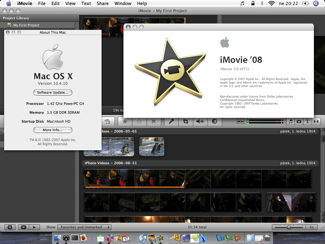Show the transitions browser button

point(316,121)
